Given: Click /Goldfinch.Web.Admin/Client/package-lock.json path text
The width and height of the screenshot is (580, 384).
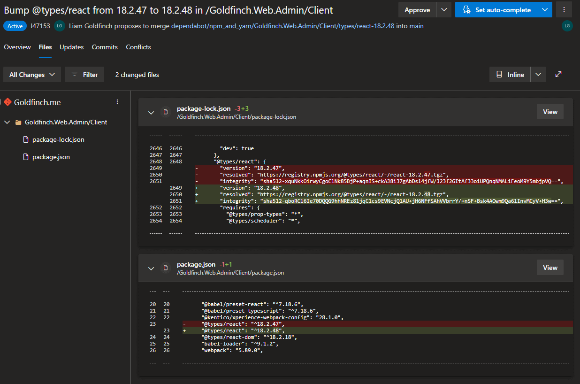Looking at the screenshot, I should click(237, 117).
